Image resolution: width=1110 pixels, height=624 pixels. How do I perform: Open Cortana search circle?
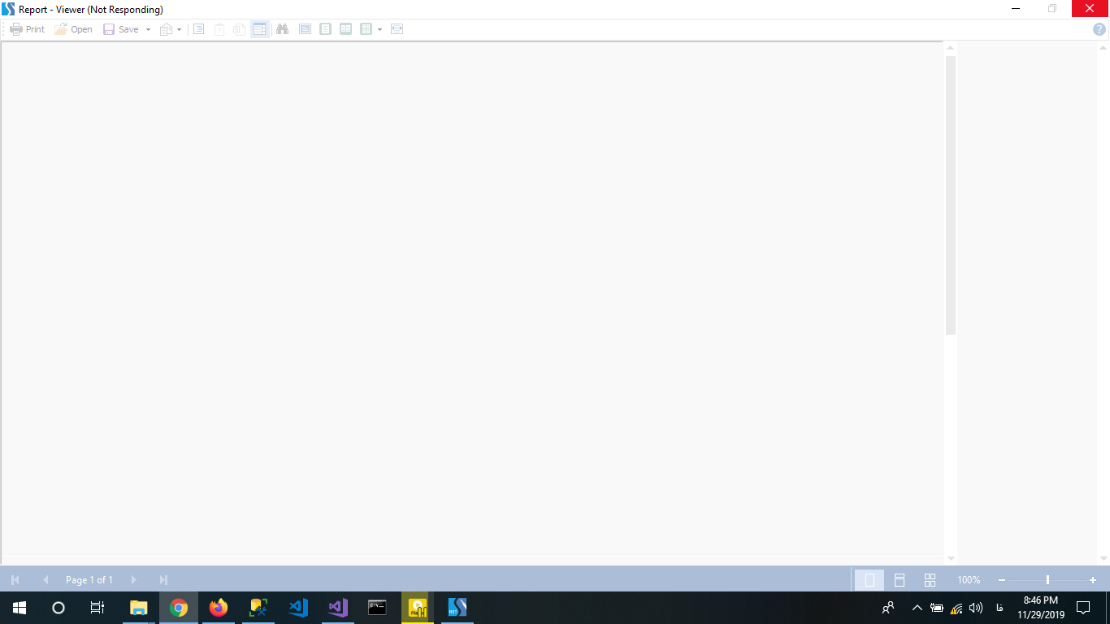pyautogui.click(x=59, y=608)
